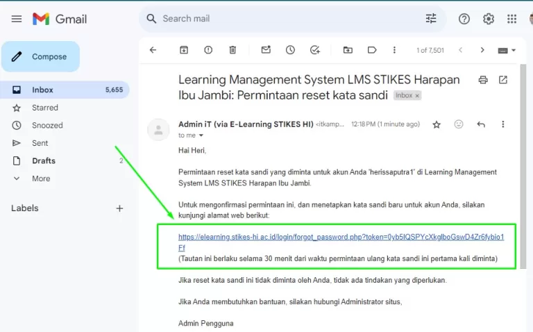The width and height of the screenshot is (533, 332).
Task: Go to the older email arrow
Action: [x=482, y=50]
